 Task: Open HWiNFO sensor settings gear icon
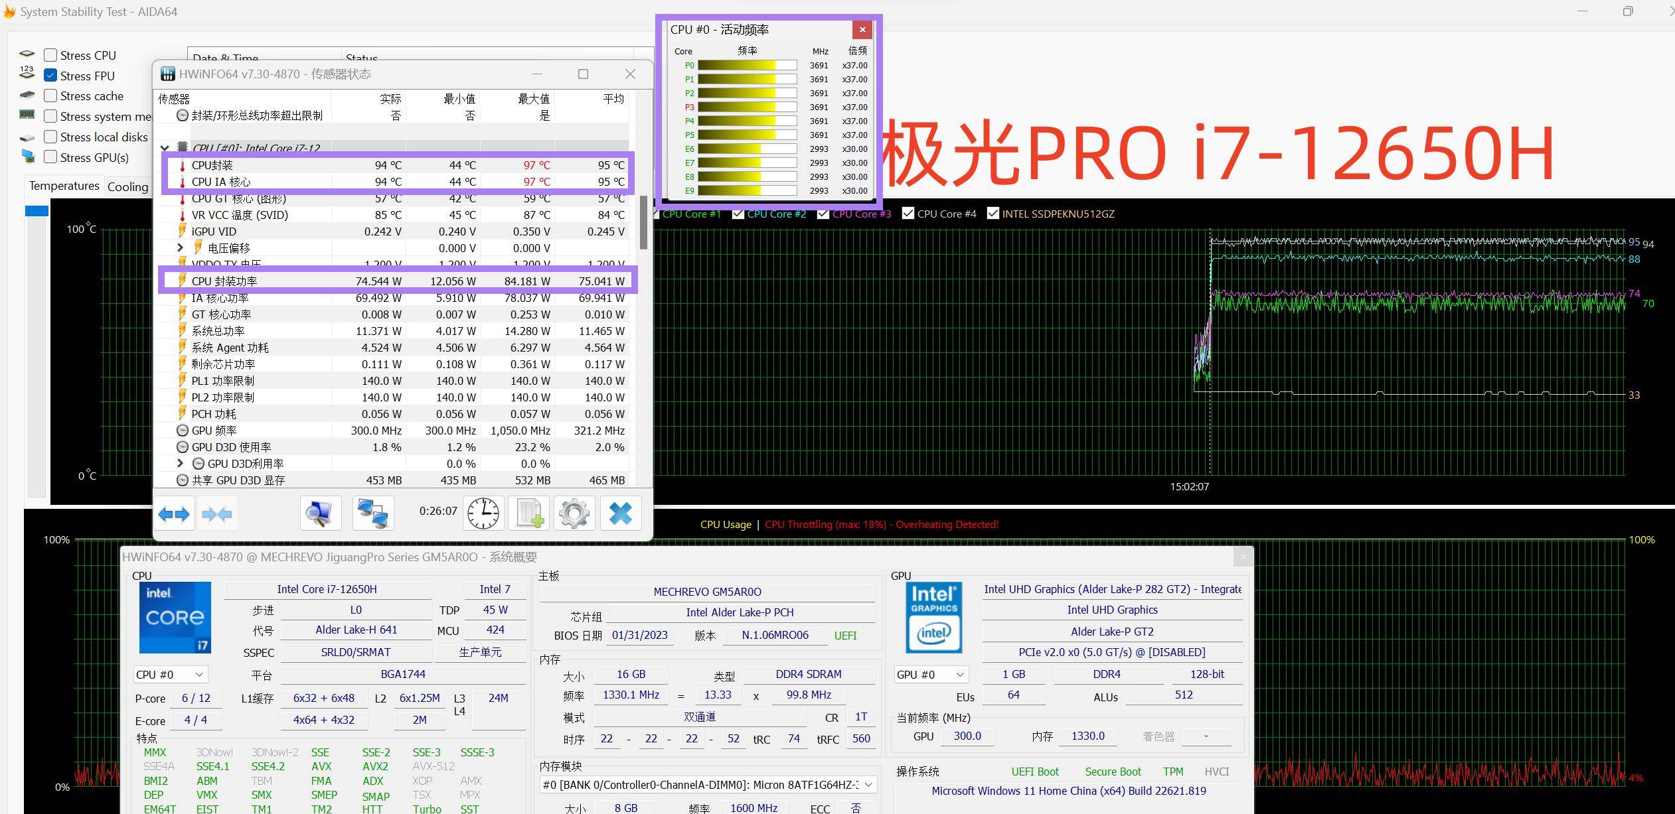[x=574, y=513]
